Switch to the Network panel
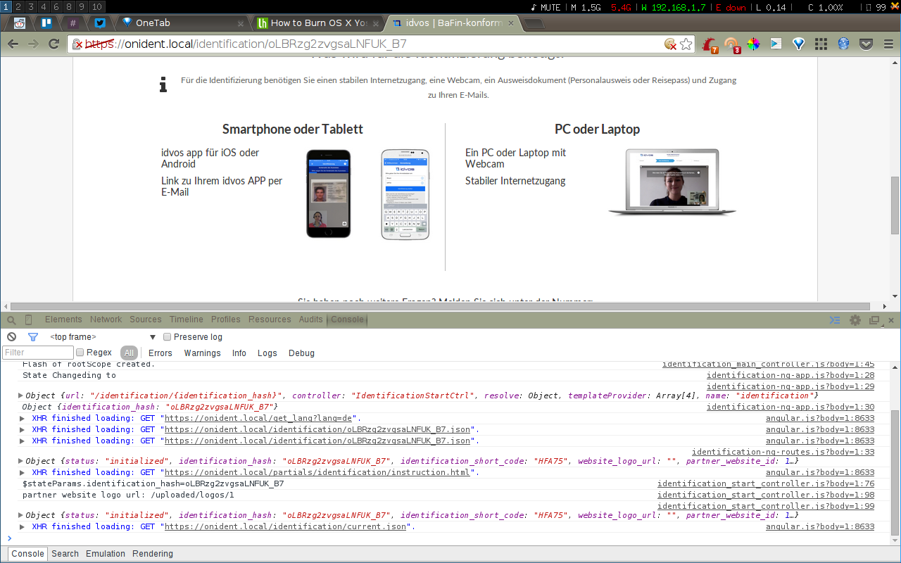 click(106, 320)
